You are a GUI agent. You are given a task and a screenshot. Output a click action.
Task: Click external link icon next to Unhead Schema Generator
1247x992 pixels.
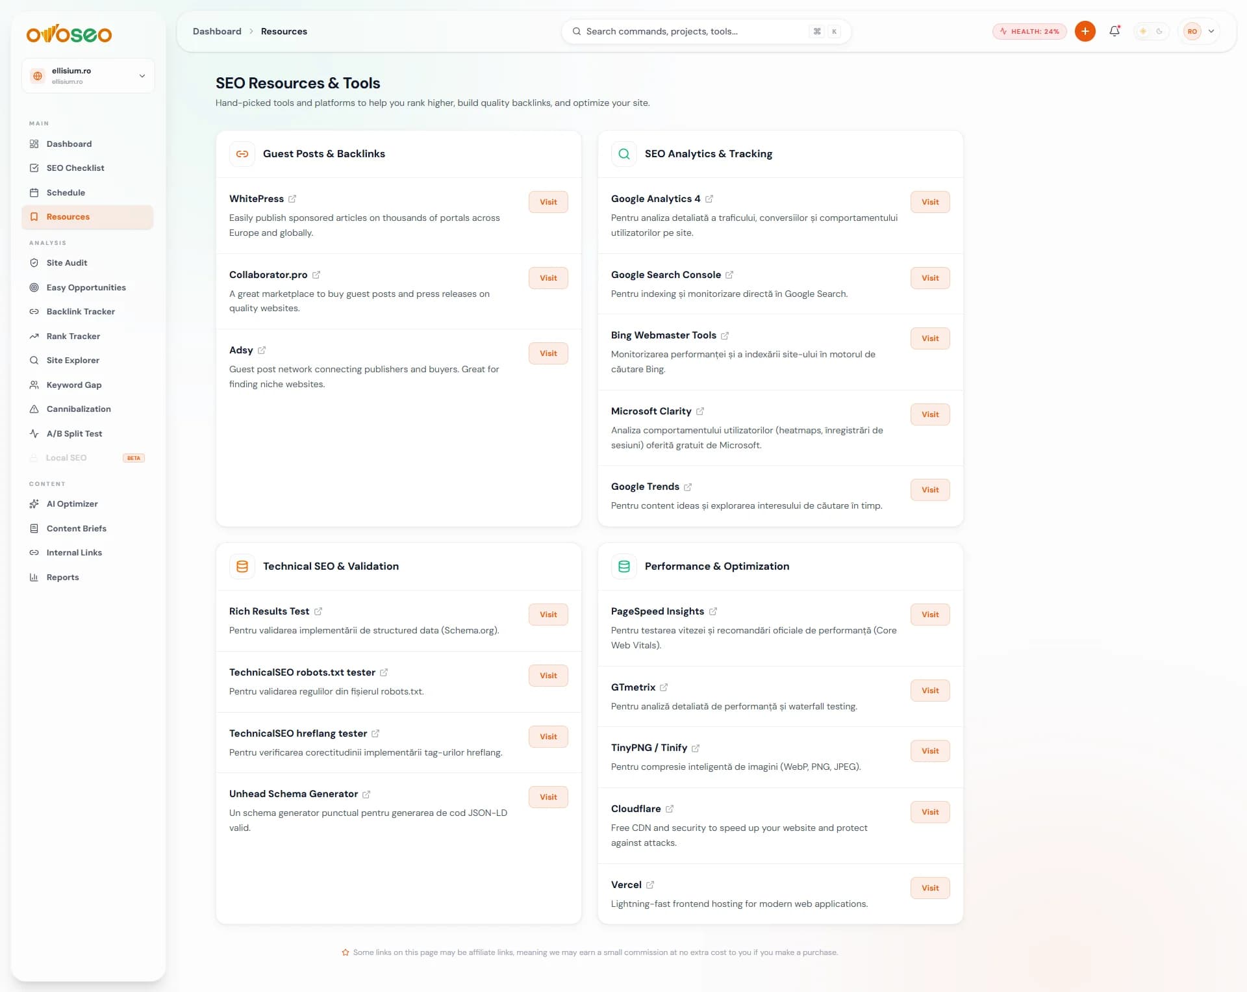click(x=366, y=794)
